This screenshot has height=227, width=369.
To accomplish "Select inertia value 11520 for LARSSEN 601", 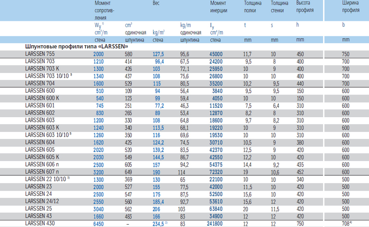I will point(216,106).
